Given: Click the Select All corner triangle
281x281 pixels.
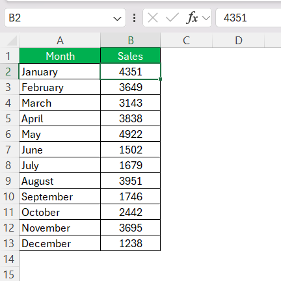Looking at the screenshot, I should coord(12,41).
